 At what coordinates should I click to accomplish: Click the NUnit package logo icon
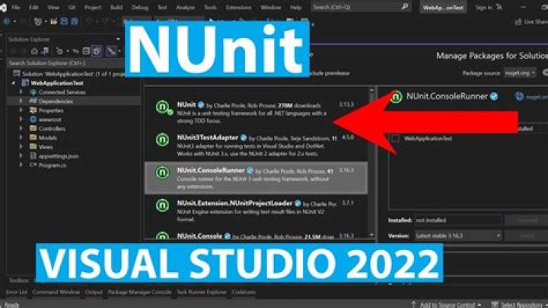pos(163,107)
